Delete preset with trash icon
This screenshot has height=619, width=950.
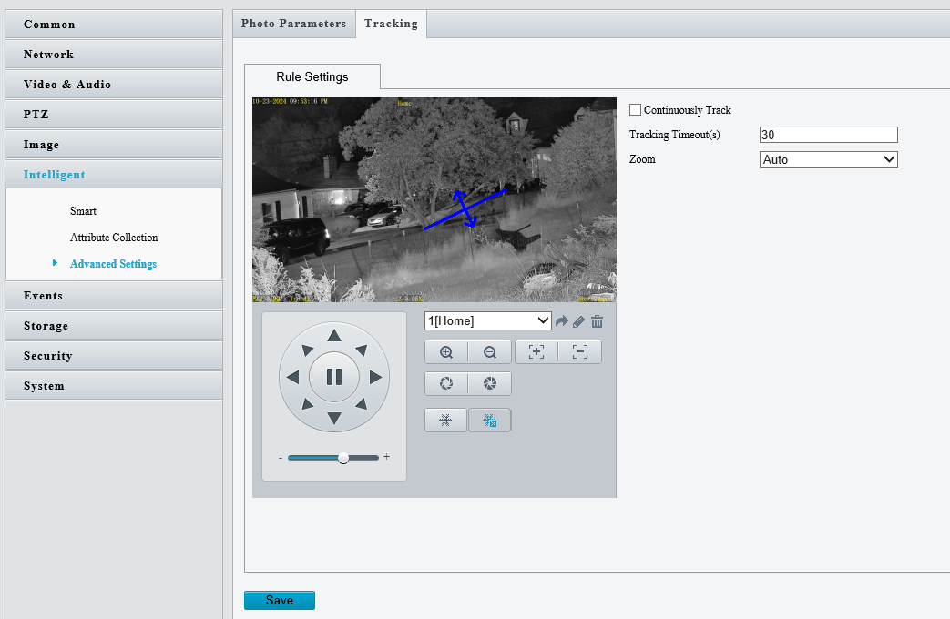point(597,321)
